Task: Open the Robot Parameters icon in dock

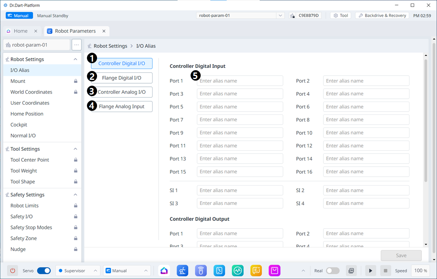Action: click(x=182, y=270)
